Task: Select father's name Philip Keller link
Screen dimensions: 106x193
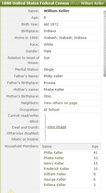Action: [53, 76]
